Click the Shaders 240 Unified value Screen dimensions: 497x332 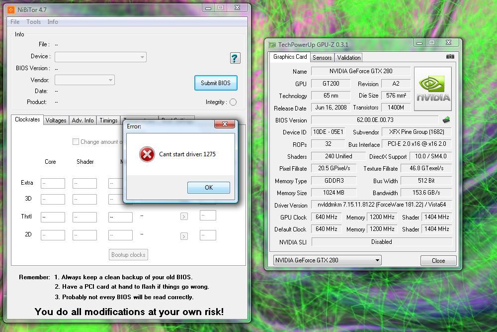click(338, 156)
